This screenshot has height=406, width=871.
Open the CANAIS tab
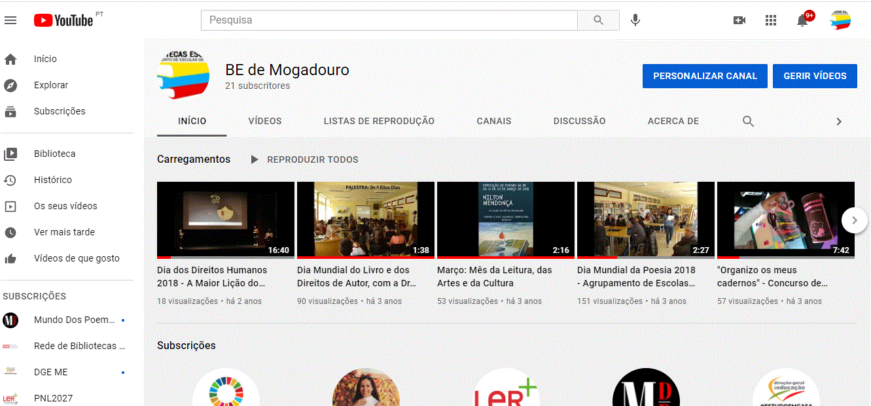tap(494, 121)
